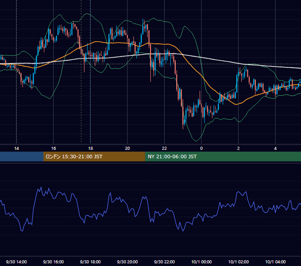Click the 9/30 20:00 timestamp label
The width and height of the screenshot is (301, 266).
point(127,262)
